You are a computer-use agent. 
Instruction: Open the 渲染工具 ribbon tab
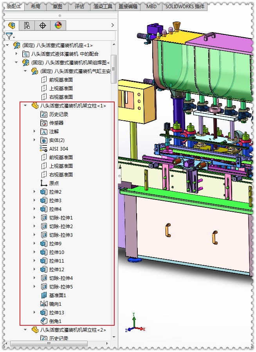103,7
